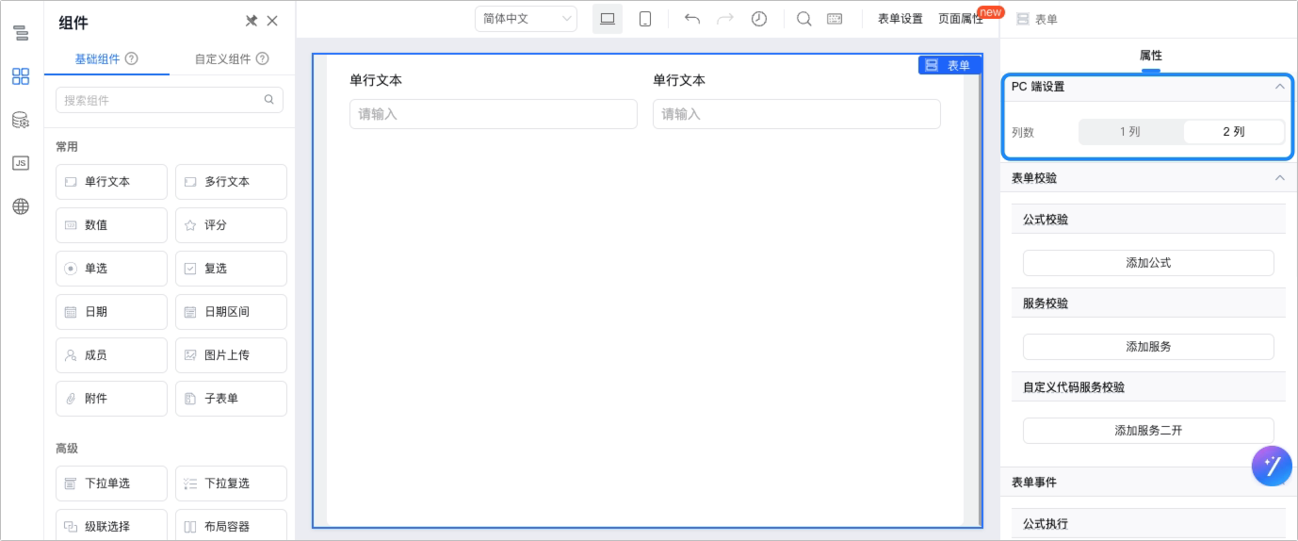Switch to 自定义组件 tab
This screenshot has height=541, width=1298.
(x=232, y=58)
